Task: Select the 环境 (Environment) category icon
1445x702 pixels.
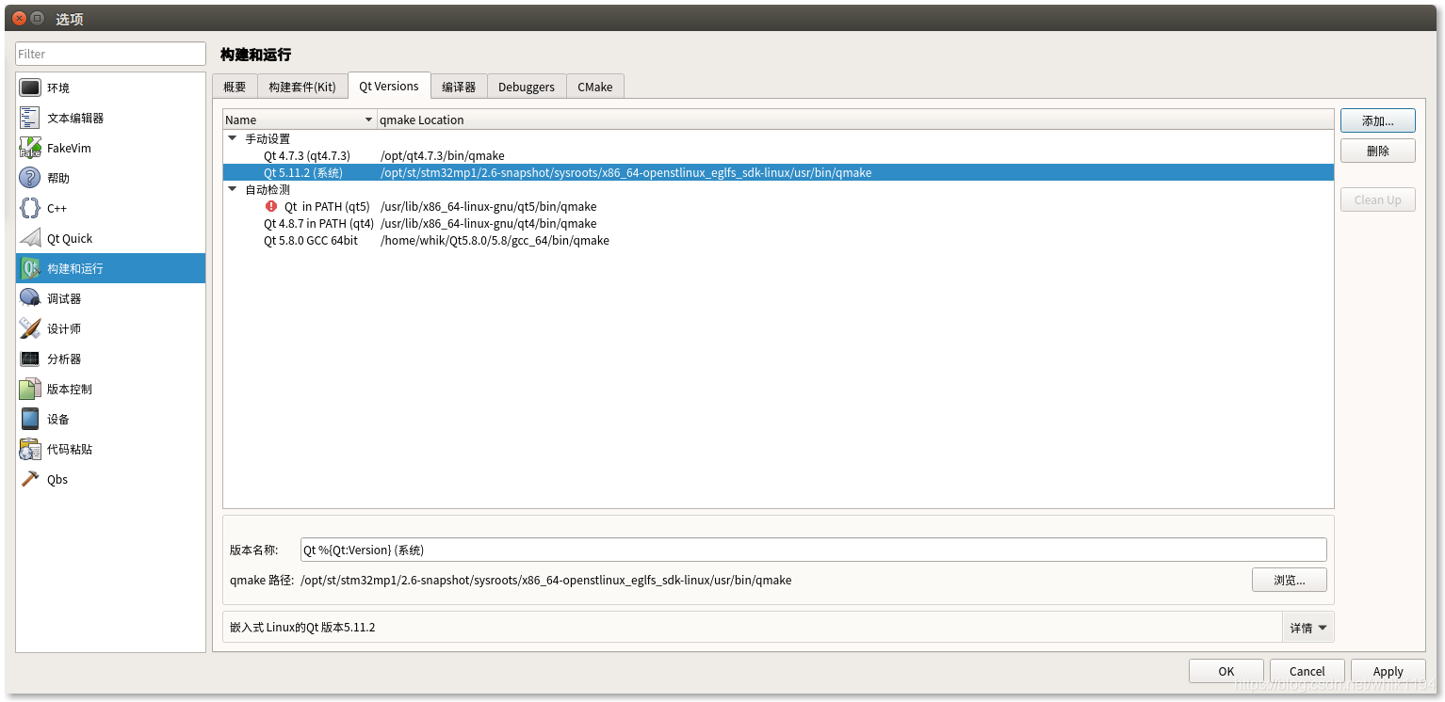Action: (30, 88)
